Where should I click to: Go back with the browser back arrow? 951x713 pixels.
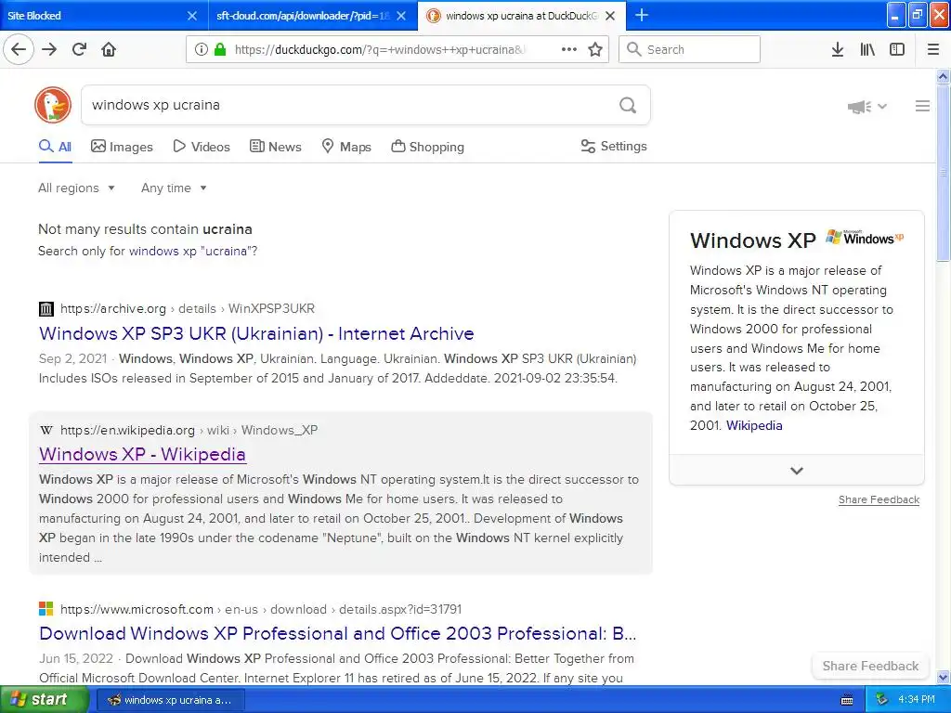[x=19, y=49]
